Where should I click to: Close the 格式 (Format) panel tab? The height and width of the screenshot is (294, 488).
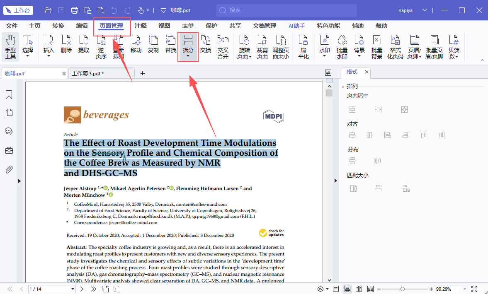coord(367,72)
